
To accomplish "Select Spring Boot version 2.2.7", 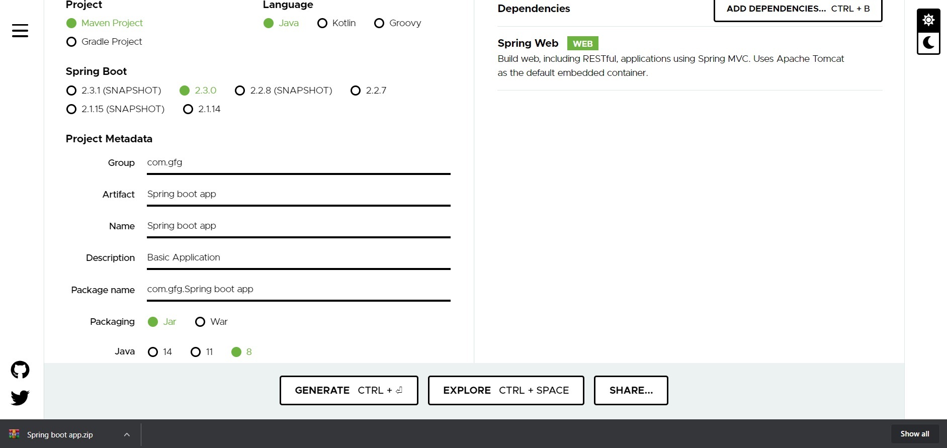I will point(369,91).
